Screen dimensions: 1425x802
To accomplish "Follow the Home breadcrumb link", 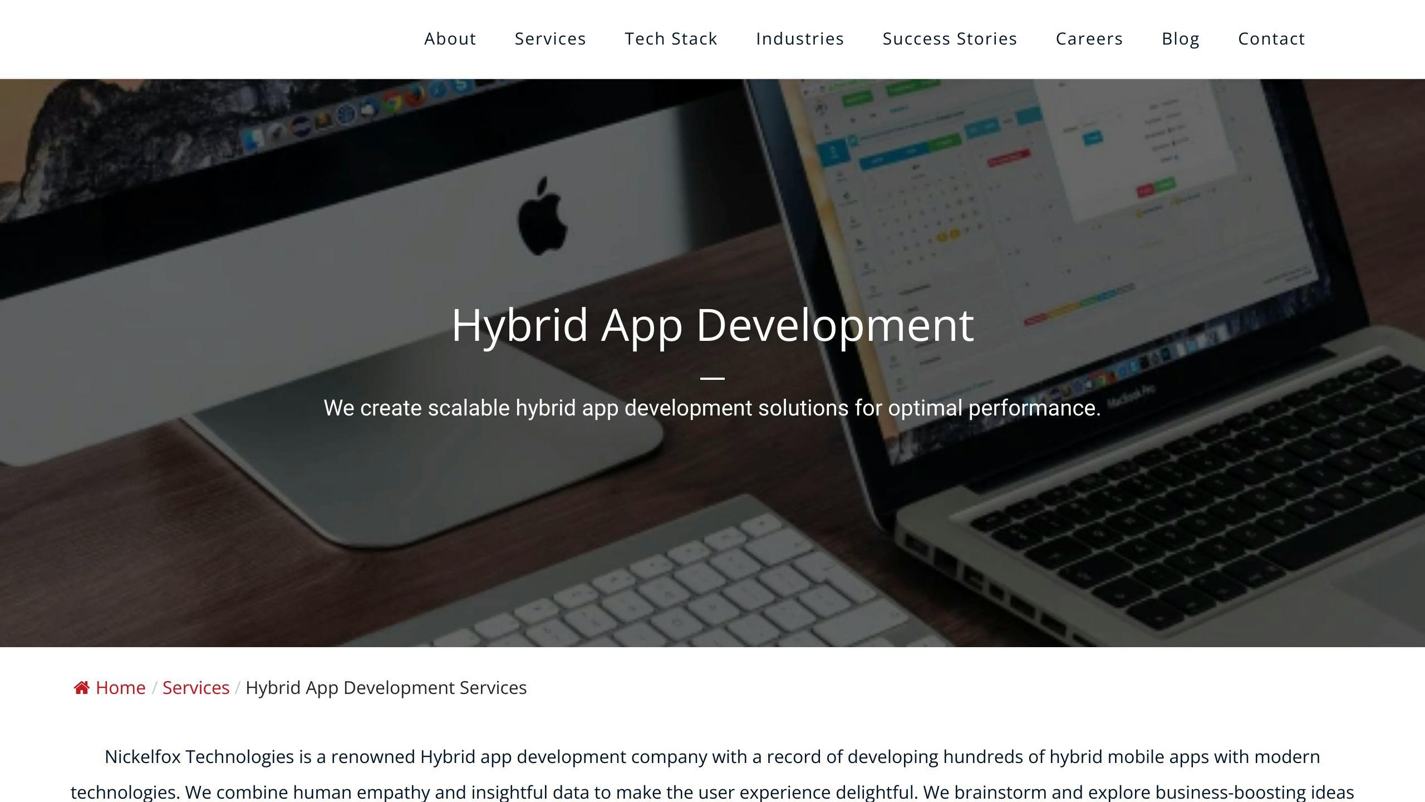I will click(120, 687).
